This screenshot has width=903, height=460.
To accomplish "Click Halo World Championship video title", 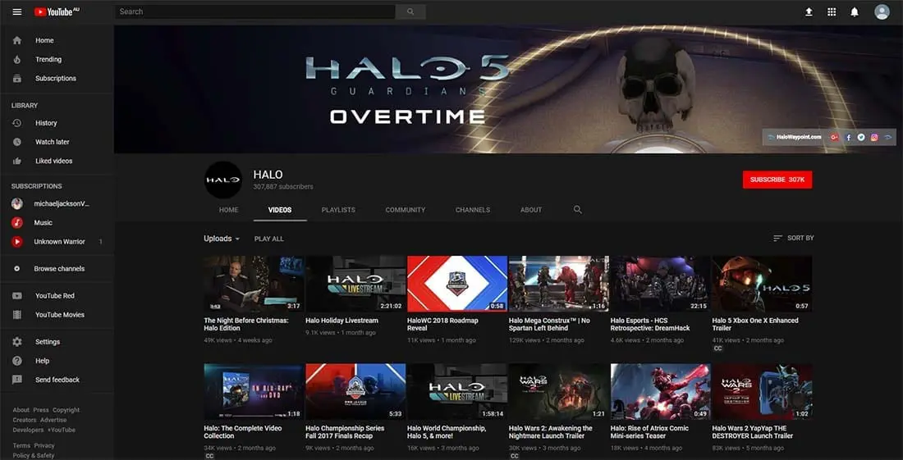I will point(447,432).
